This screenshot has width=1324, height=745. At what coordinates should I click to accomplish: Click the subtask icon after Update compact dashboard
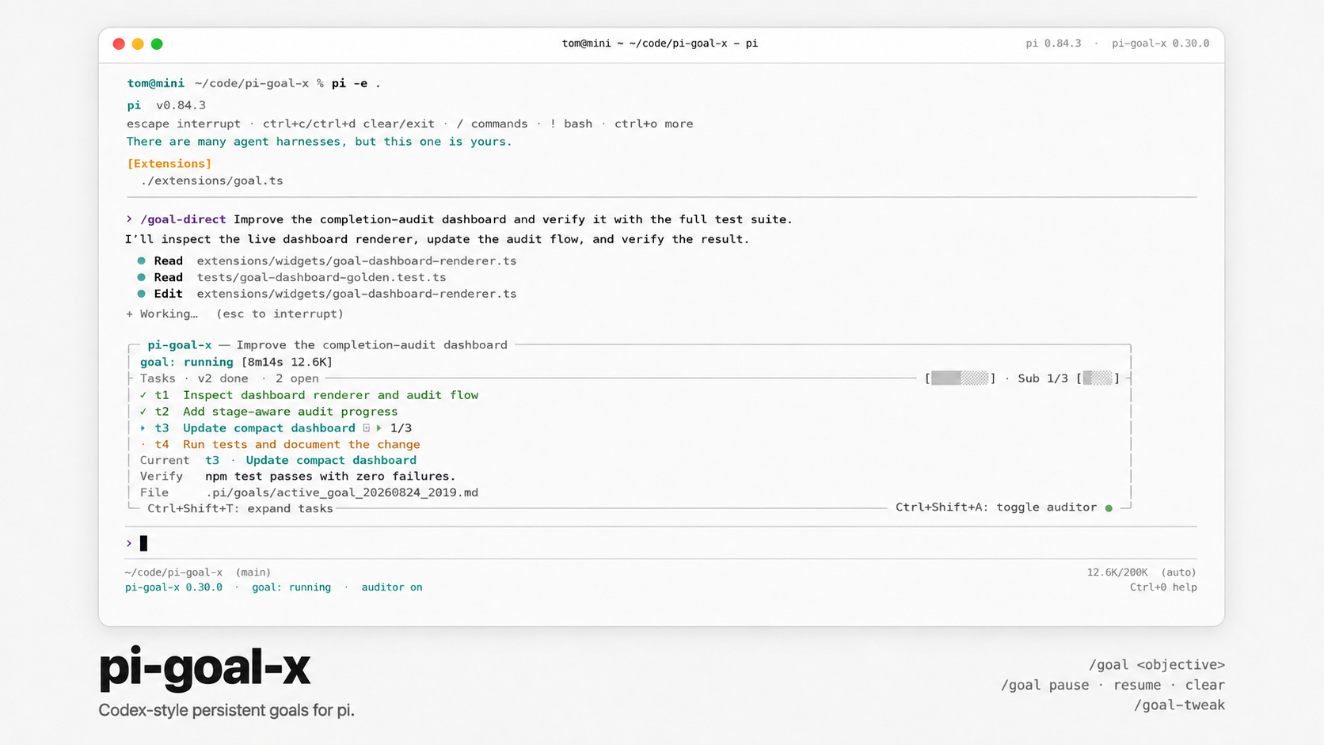tap(367, 428)
